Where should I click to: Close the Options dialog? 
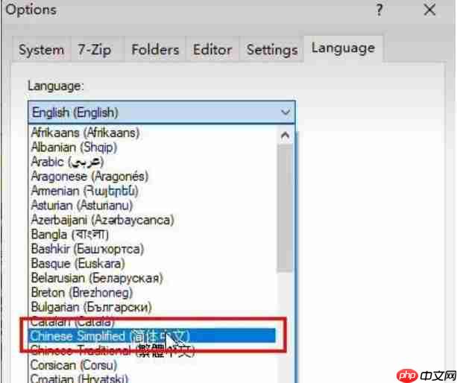(x=429, y=10)
